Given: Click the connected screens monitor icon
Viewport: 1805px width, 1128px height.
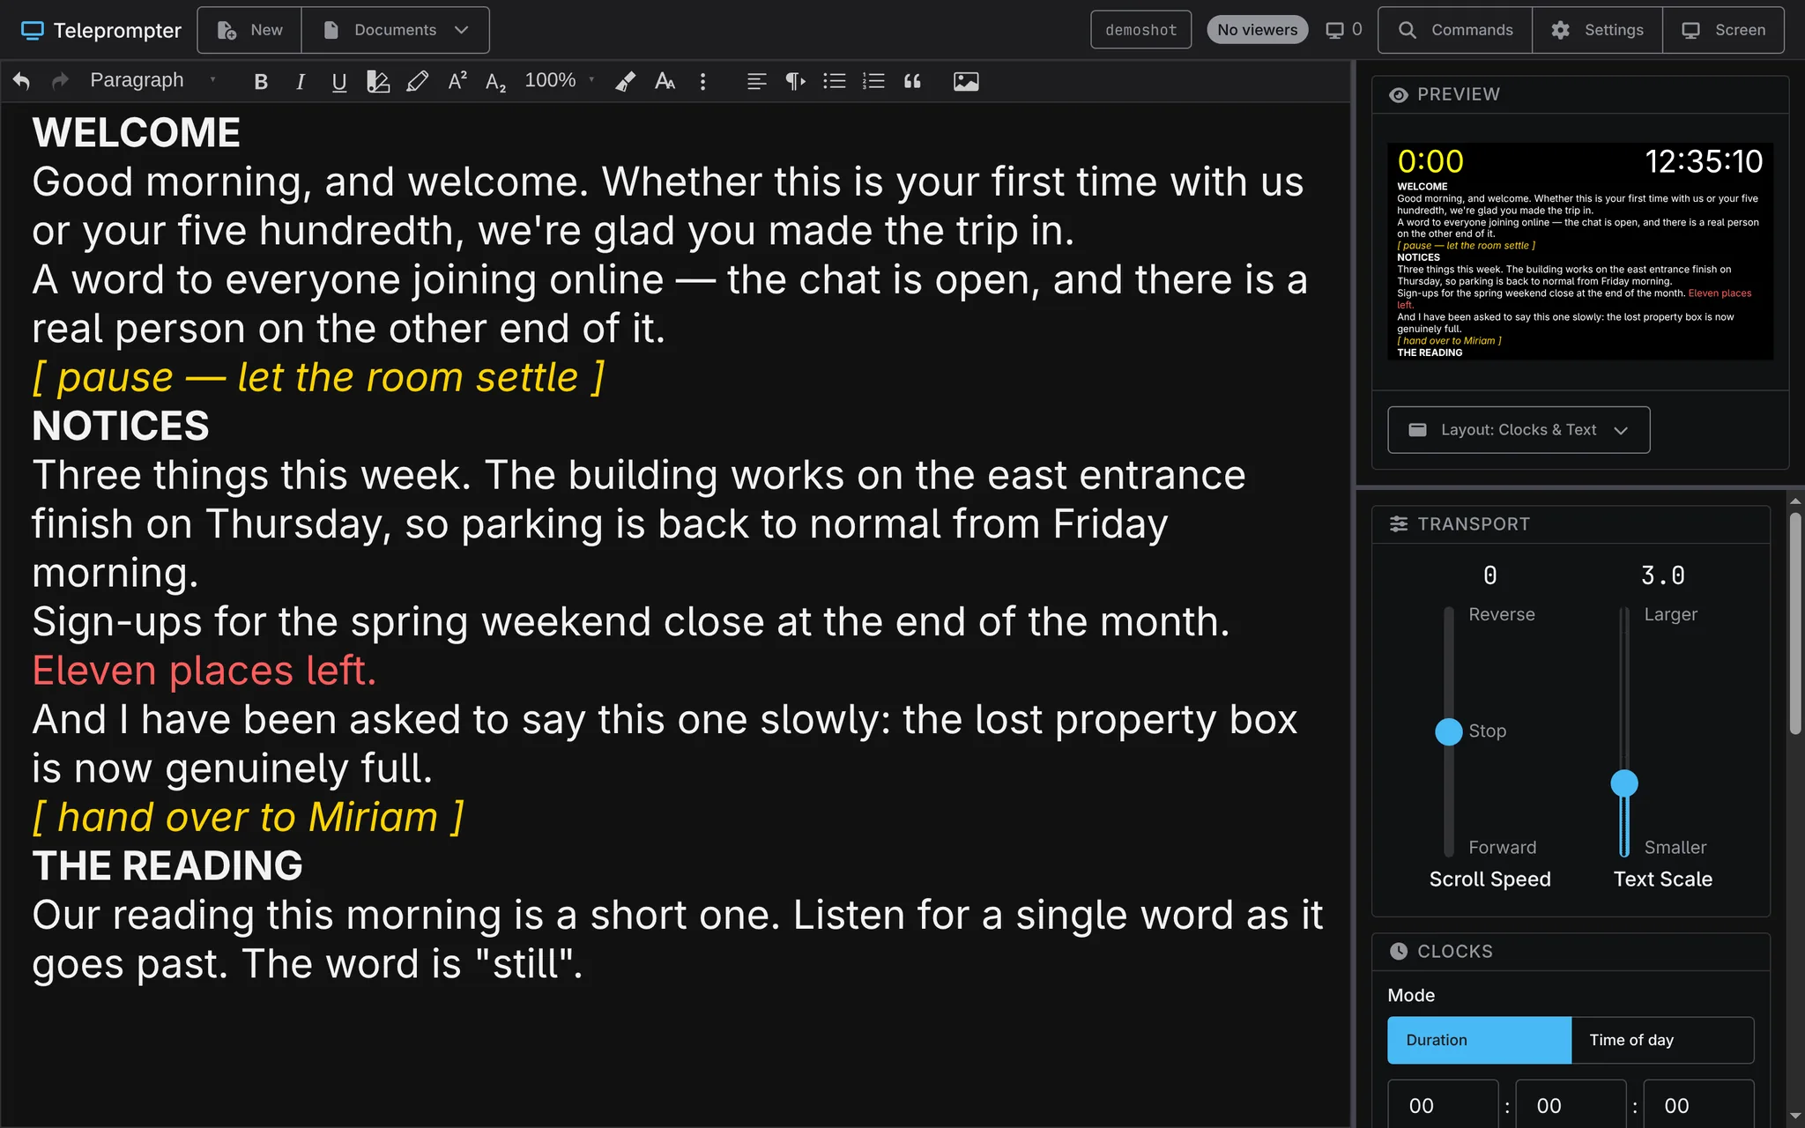Looking at the screenshot, I should 1335,30.
